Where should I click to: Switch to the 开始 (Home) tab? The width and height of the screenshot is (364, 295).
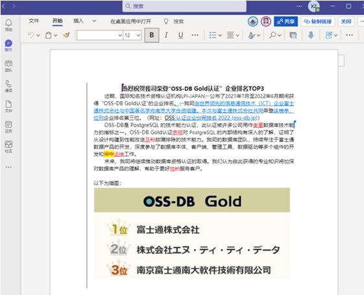click(57, 21)
